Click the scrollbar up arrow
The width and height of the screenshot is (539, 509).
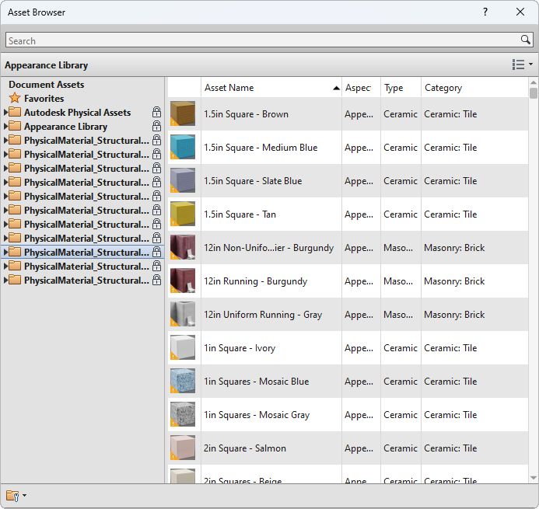(x=533, y=82)
